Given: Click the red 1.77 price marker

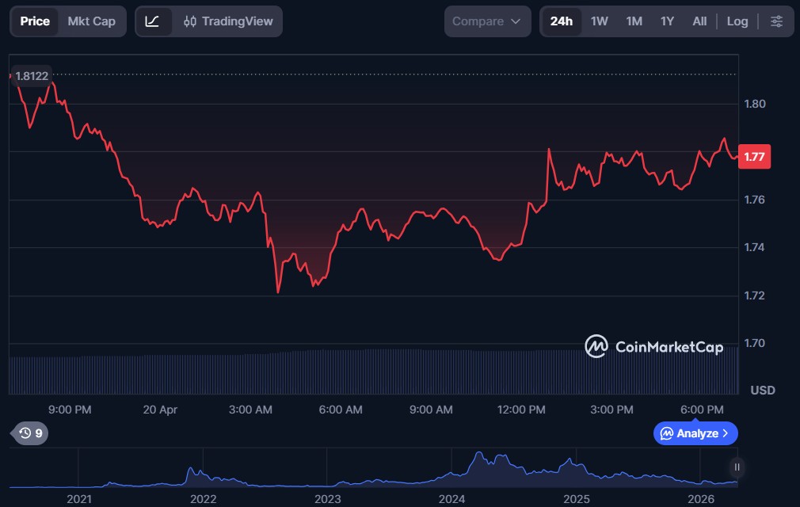Looking at the screenshot, I should (x=753, y=157).
